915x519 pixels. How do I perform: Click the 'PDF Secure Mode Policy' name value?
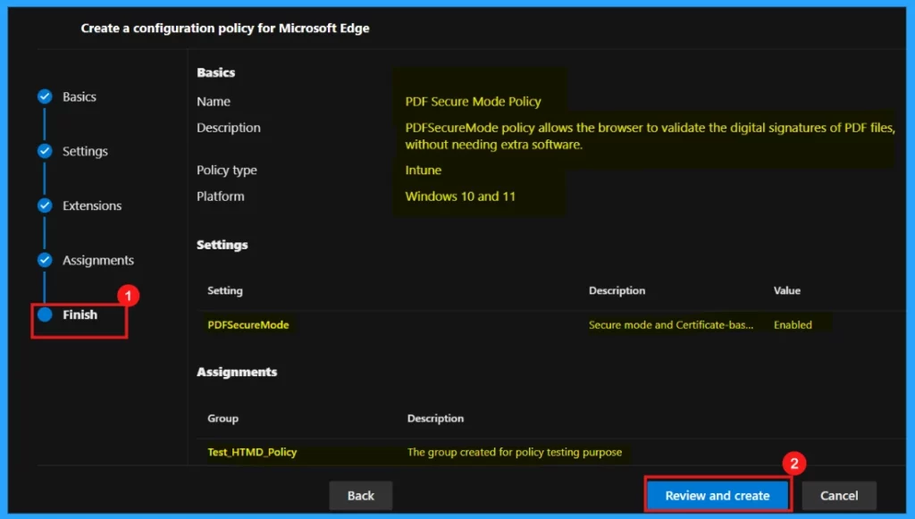(473, 102)
